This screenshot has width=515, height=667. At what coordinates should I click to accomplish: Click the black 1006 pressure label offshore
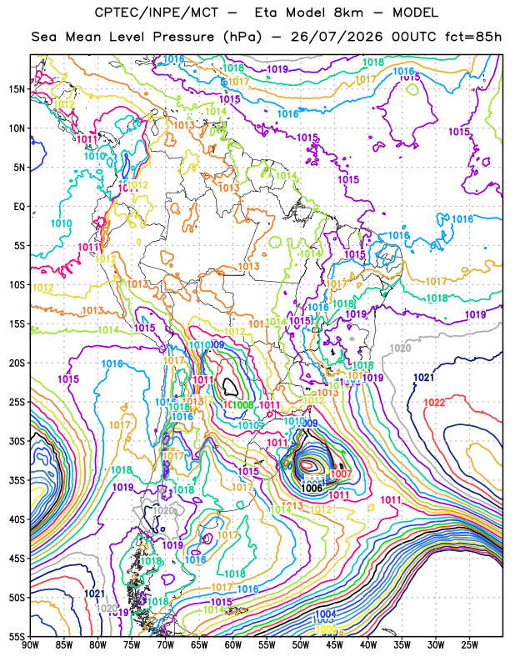tap(312, 488)
